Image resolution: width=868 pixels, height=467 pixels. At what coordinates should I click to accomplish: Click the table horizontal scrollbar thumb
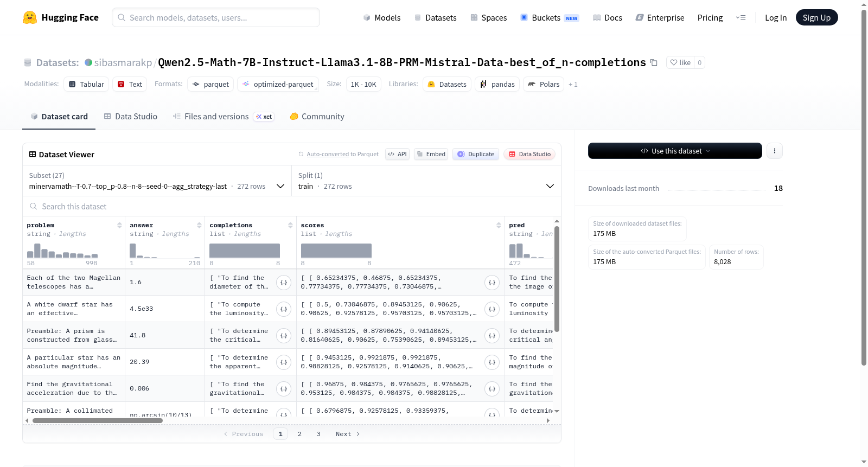click(x=98, y=420)
